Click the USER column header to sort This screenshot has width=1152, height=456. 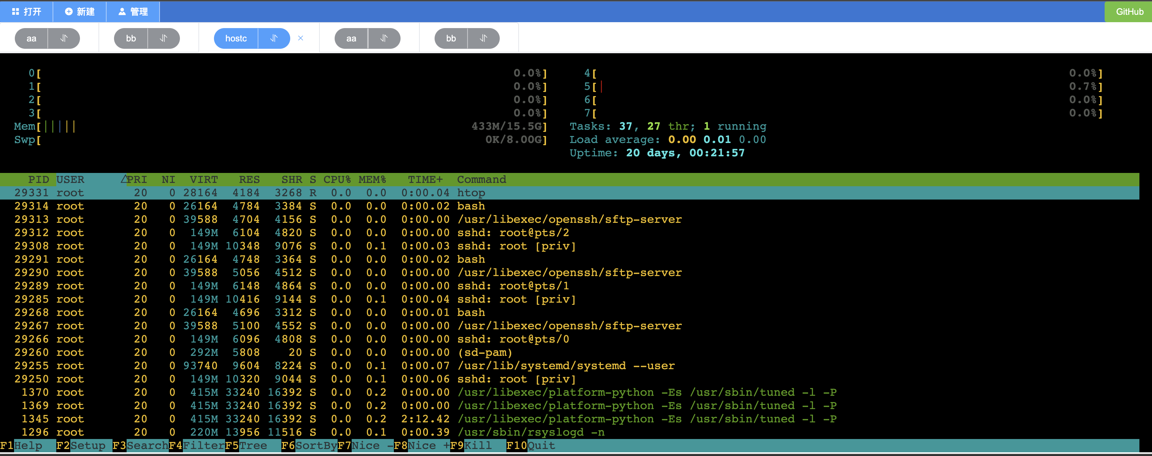[70, 180]
